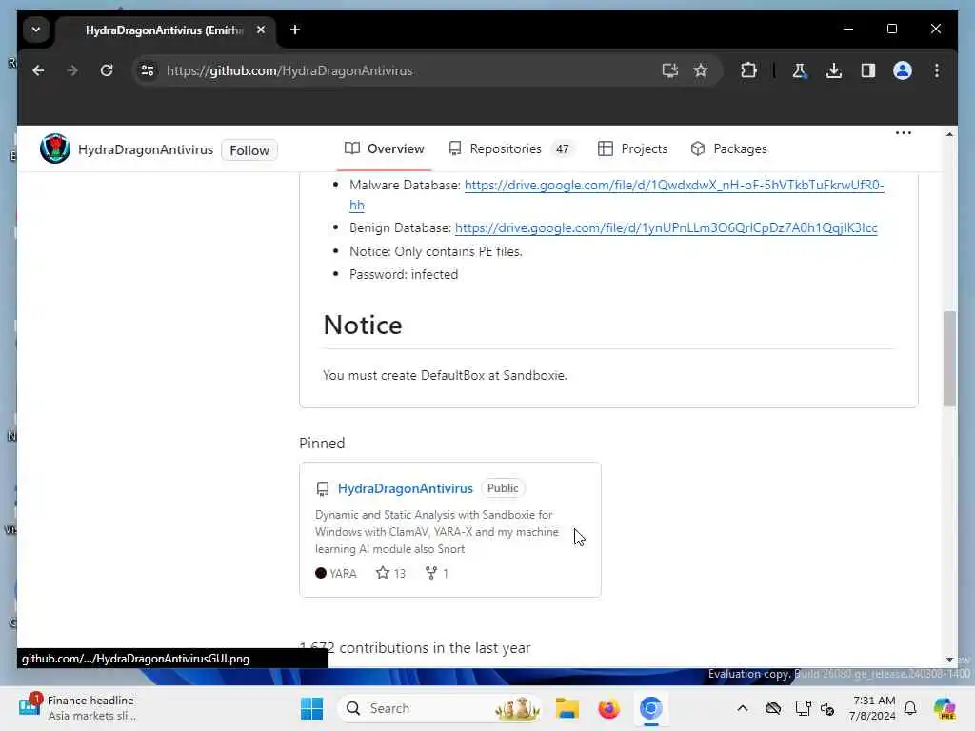
Task: Click the fork count 1
Action: [x=436, y=573]
